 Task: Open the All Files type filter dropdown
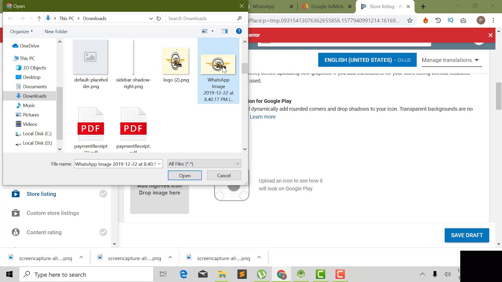[x=204, y=164]
